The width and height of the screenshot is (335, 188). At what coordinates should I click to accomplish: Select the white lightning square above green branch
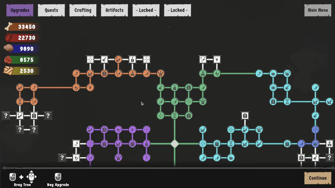pos(217,59)
